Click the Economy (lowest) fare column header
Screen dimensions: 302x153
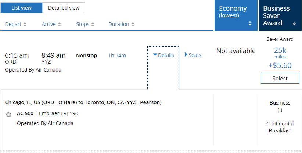(233, 12)
